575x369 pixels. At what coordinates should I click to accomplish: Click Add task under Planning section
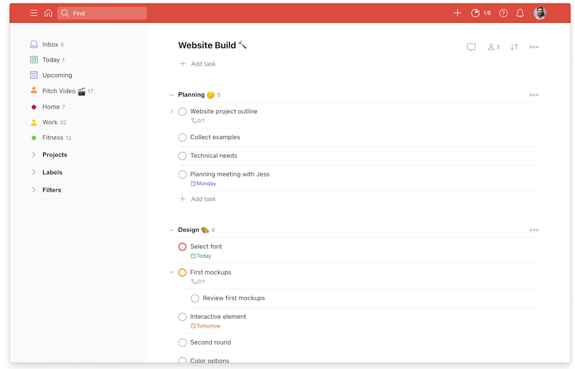(203, 199)
